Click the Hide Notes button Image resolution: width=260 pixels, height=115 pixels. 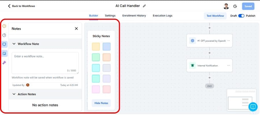tap(101, 103)
